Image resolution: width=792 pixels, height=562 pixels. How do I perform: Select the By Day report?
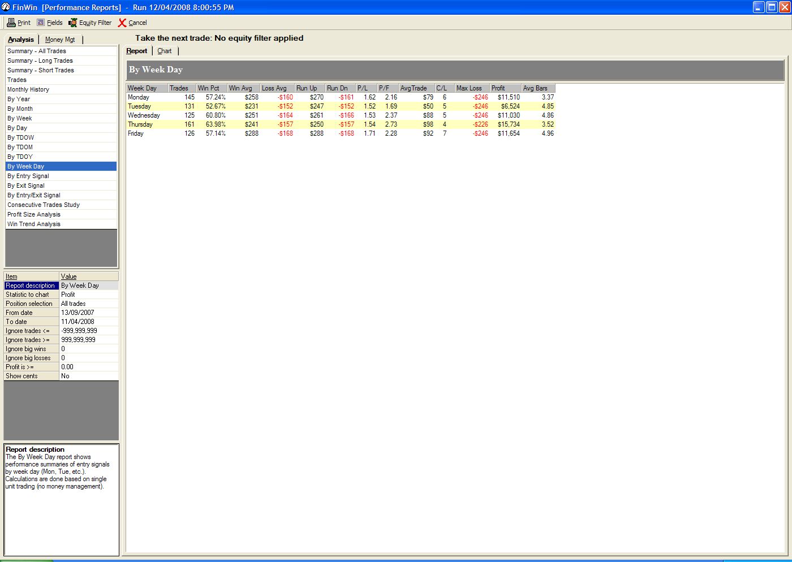[x=61, y=128]
